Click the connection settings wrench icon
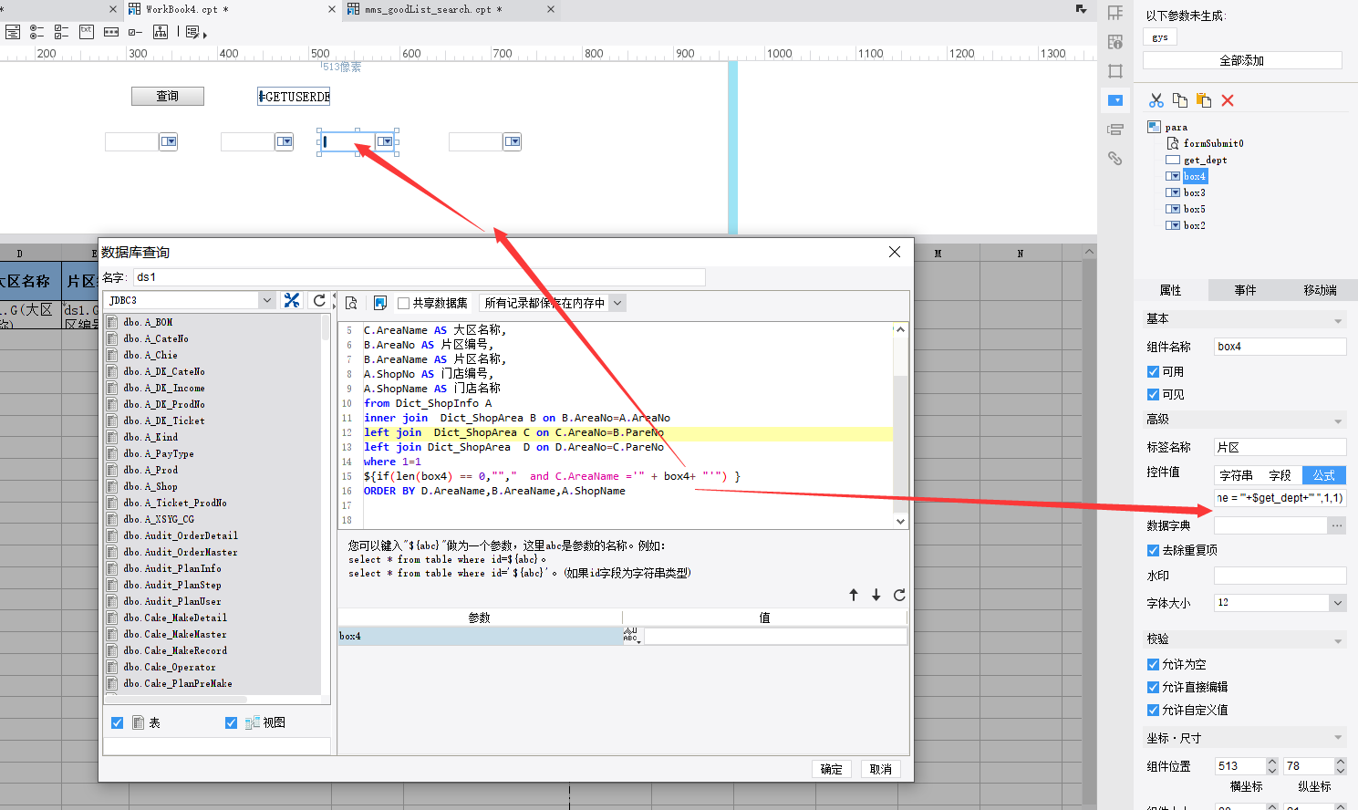The height and width of the screenshot is (810, 1358). 292,300
